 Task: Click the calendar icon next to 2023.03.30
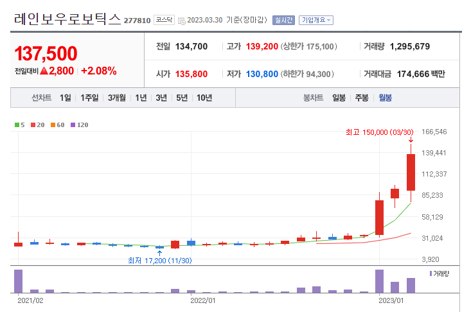[182, 21]
